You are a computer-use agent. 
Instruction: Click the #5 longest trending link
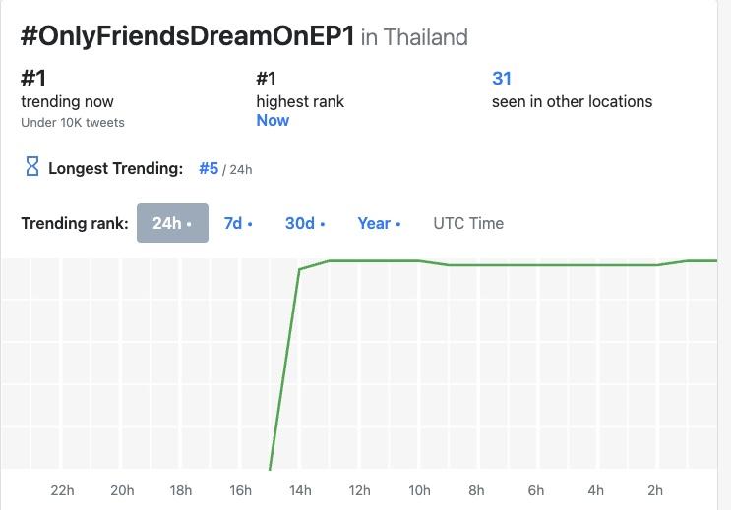209,168
